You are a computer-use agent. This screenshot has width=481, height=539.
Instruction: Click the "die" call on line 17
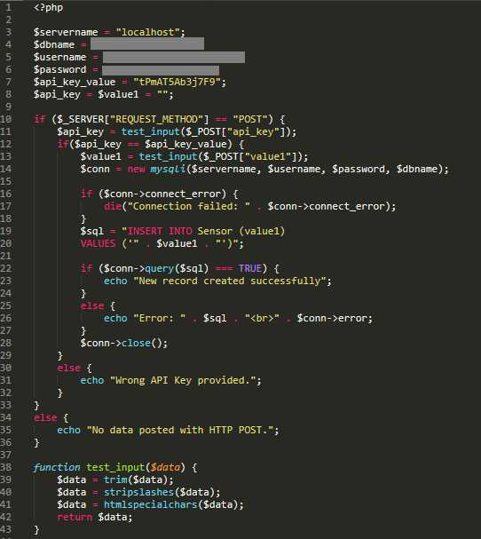click(x=113, y=206)
